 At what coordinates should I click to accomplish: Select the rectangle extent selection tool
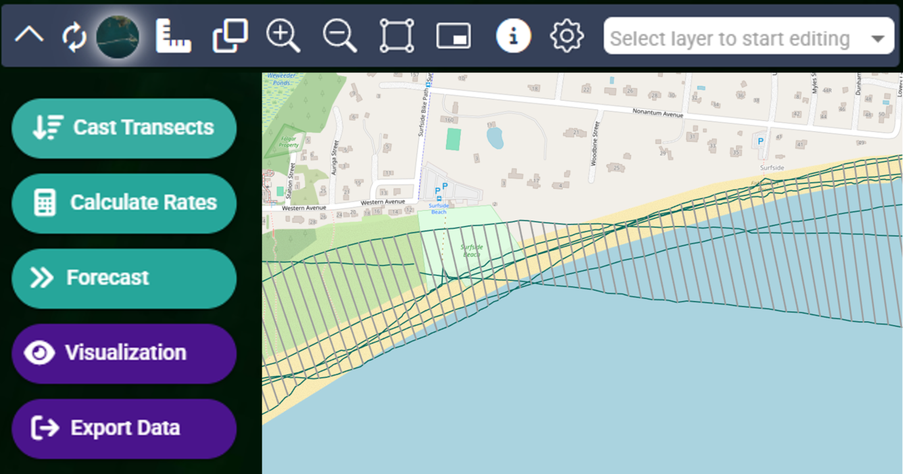tap(396, 36)
